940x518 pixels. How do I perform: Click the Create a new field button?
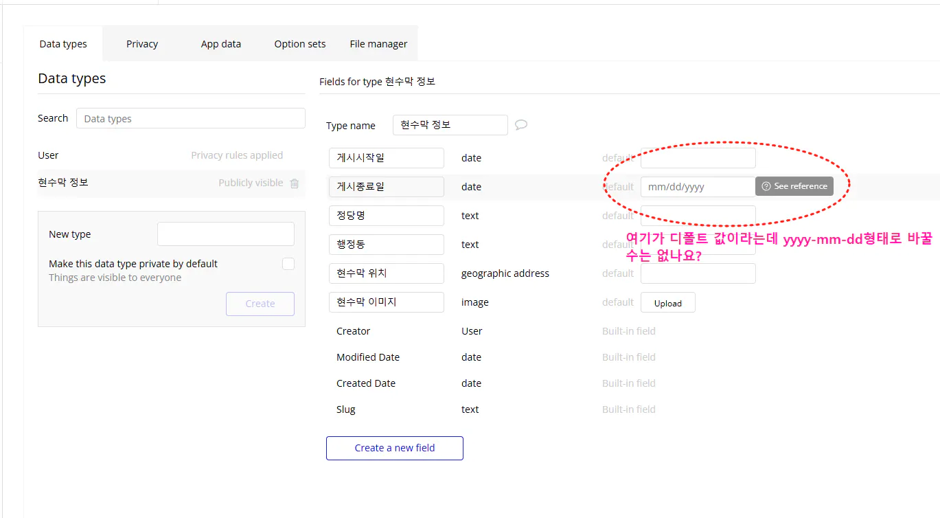[x=394, y=448]
